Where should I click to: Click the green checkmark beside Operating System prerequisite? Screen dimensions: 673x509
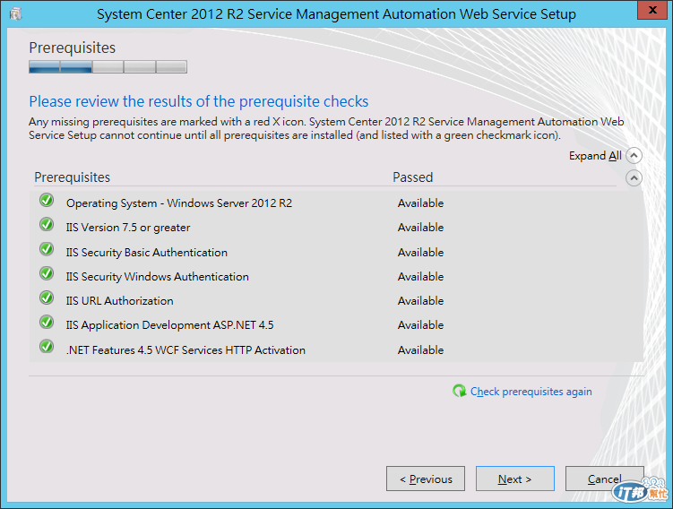point(47,201)
